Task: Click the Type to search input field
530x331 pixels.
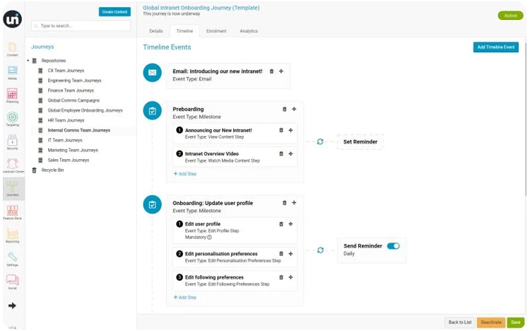Action: pyautogui.click(x=81, y=26)
